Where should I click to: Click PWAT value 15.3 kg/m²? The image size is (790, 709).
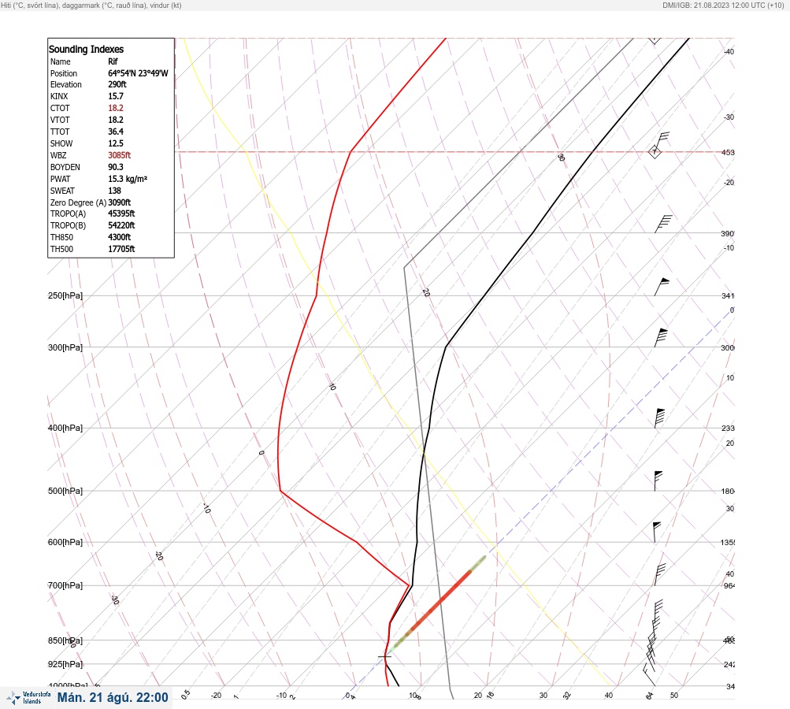[128, 179]
